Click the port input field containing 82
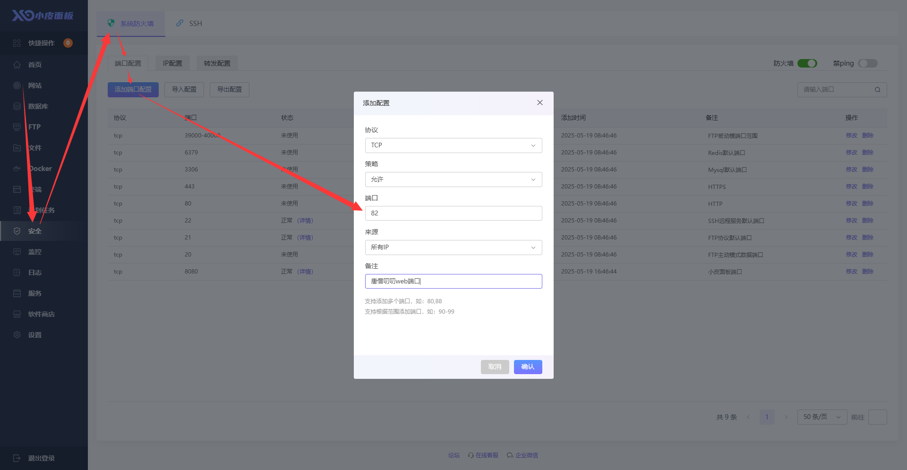 453,214
